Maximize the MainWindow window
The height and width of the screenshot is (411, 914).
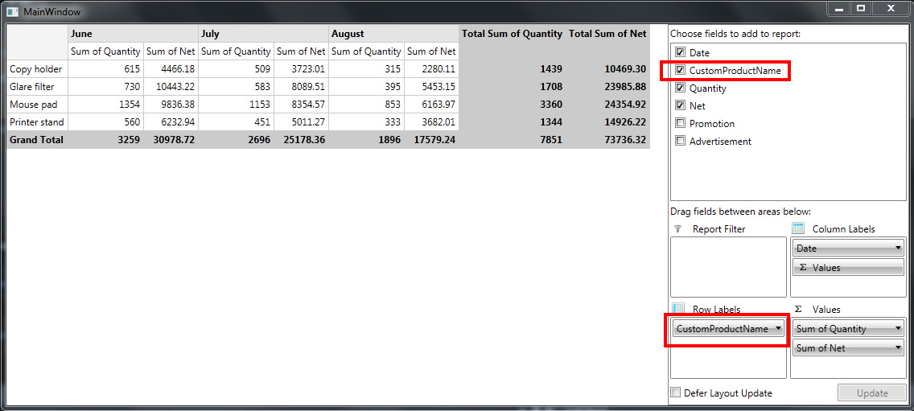coord(860,8)
